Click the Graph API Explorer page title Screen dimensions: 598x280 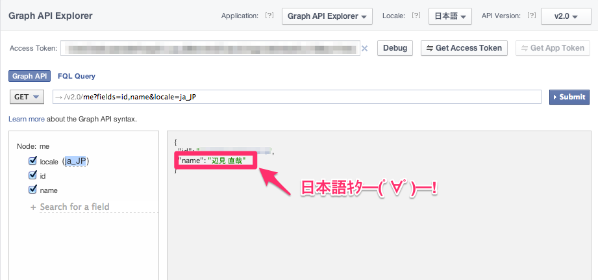pos(51,16)
